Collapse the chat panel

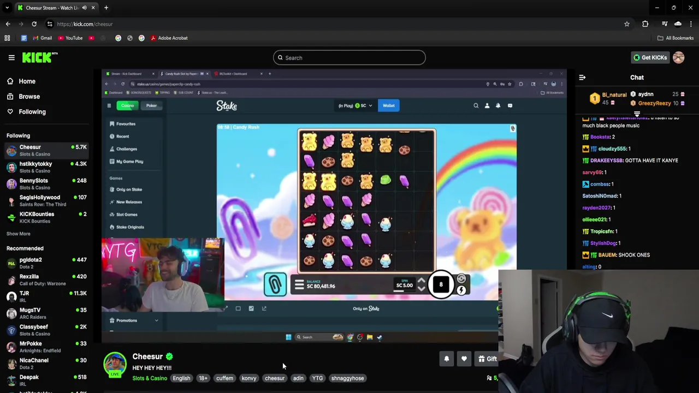click(582, 78)
